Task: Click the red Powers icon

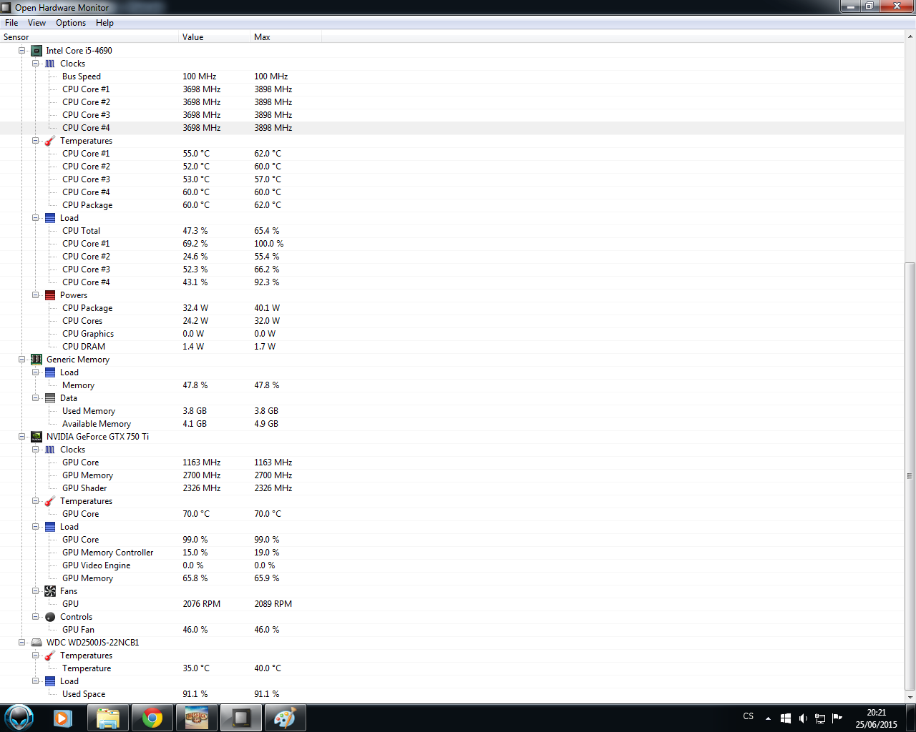Action: click(50, 295)
